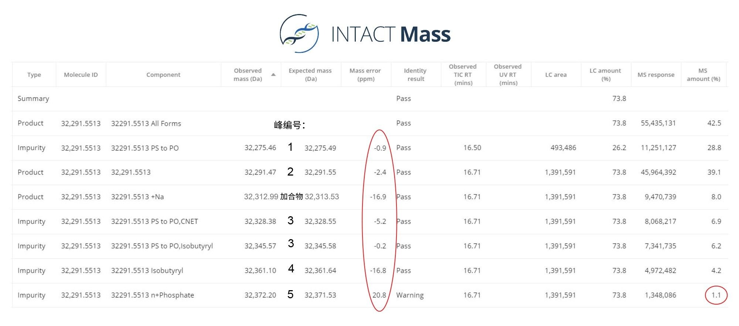
Task: Click the Identity result column header
Action: (415, 75)
